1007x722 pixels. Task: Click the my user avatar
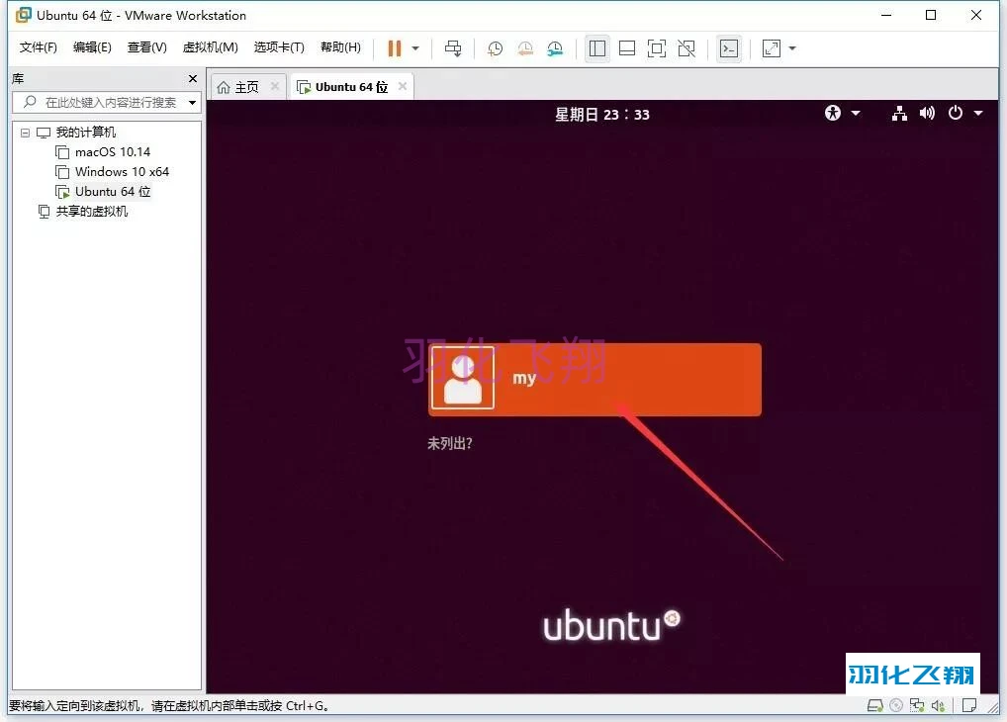click(462, 378)
